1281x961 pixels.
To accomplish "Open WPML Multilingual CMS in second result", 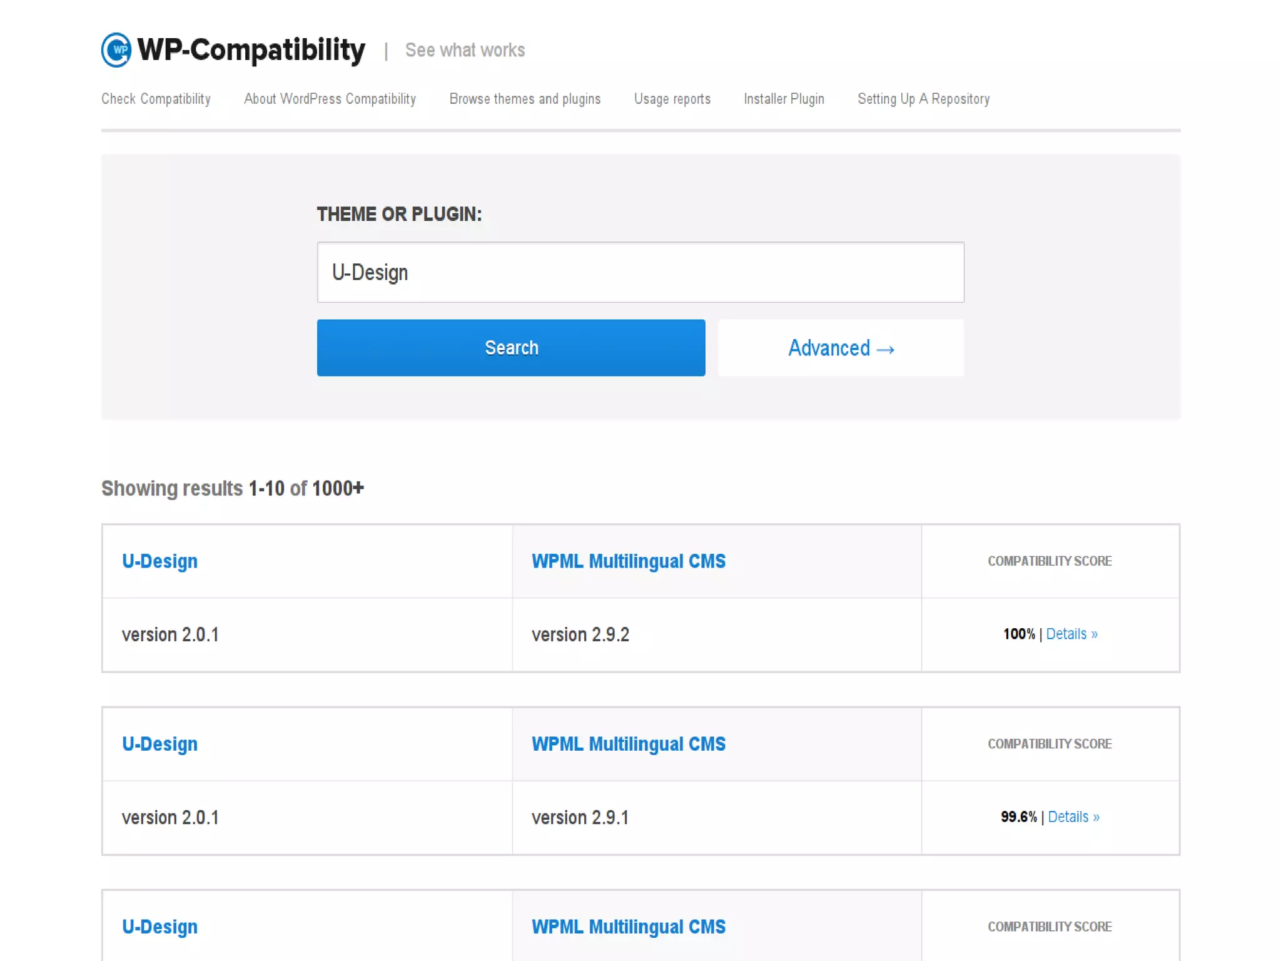I will click(628, 744).
